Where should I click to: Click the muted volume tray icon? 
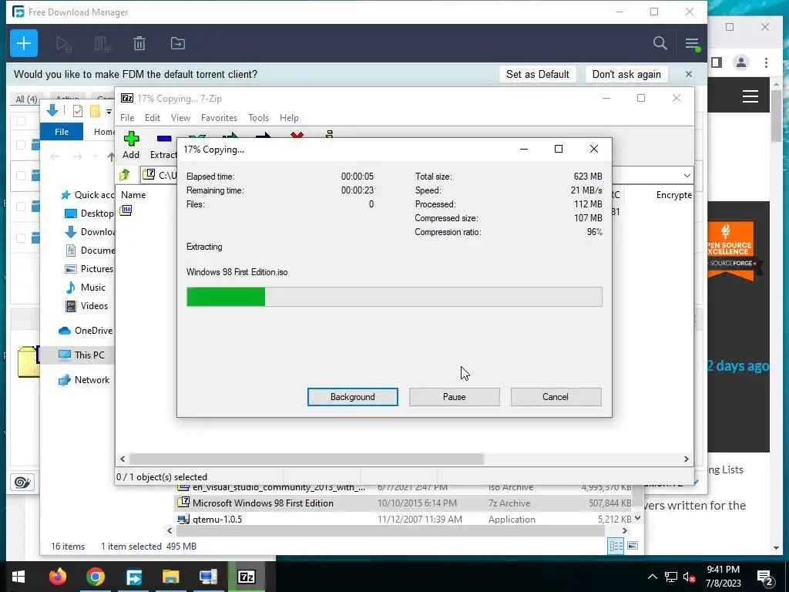(689, 577)
